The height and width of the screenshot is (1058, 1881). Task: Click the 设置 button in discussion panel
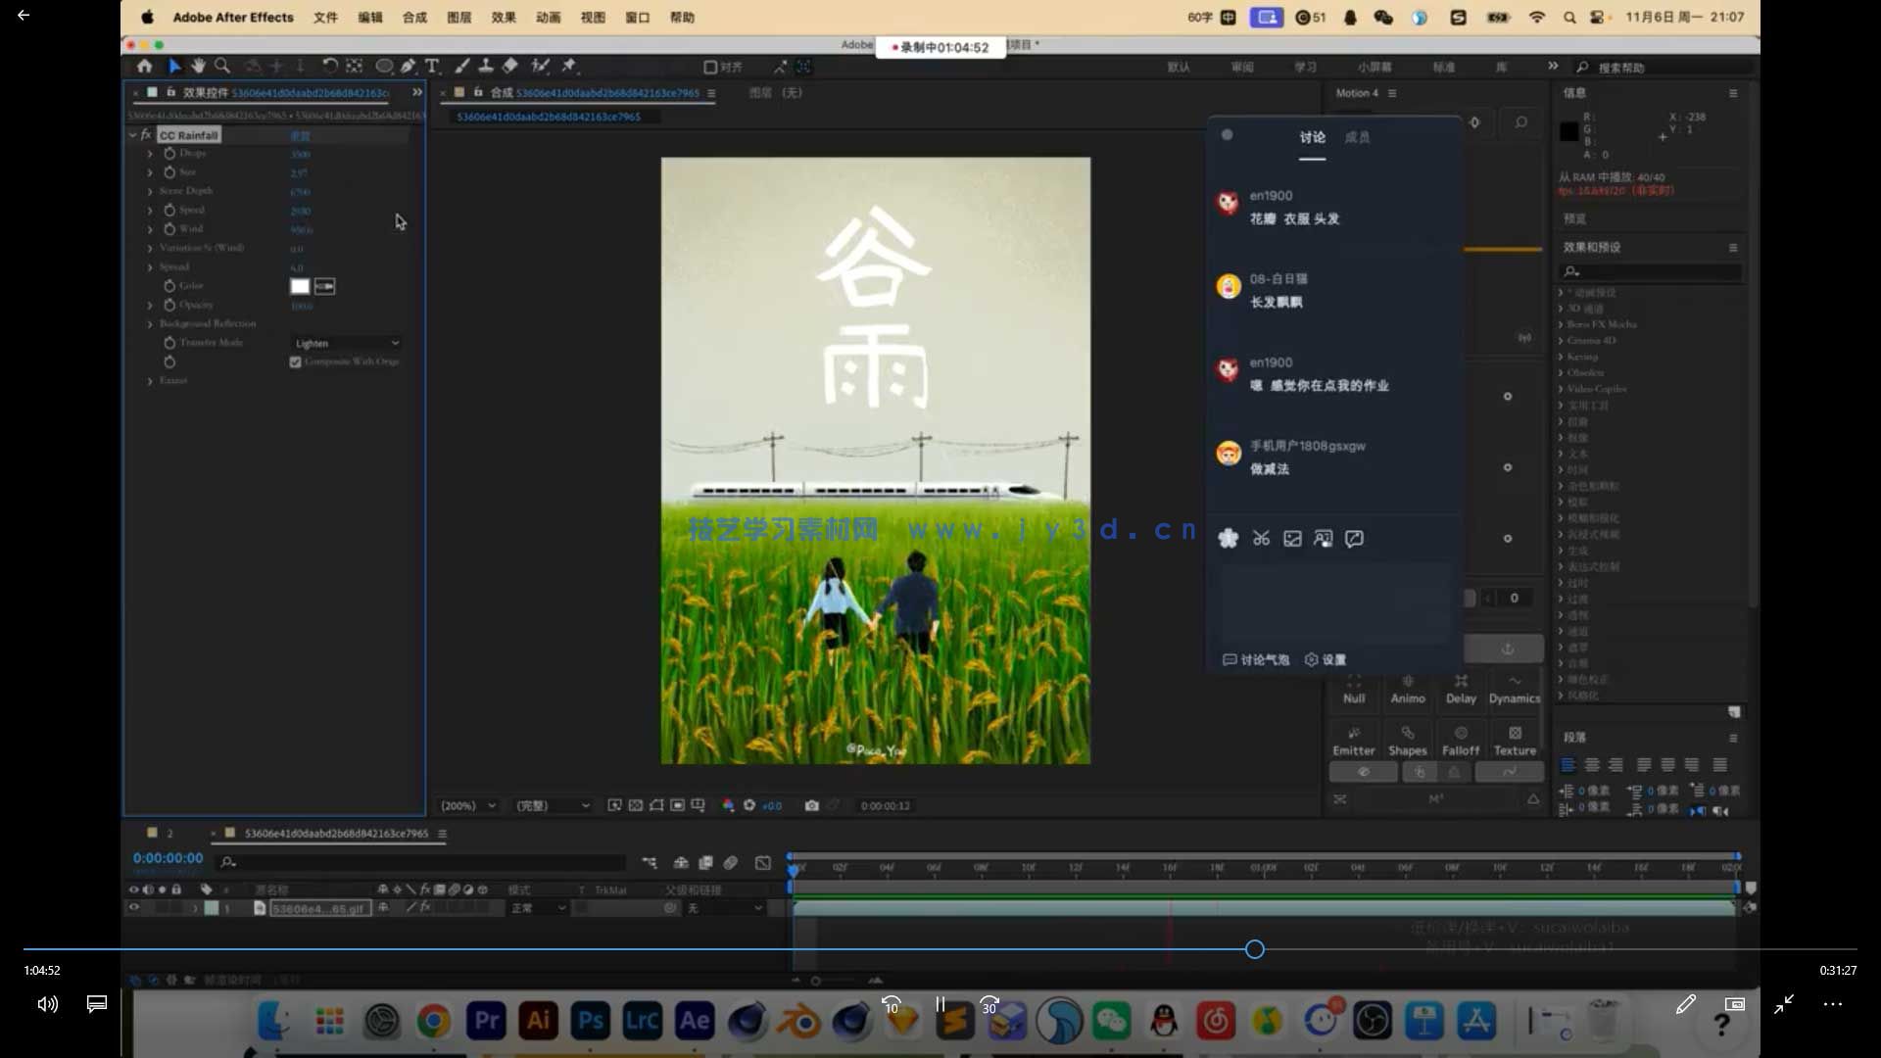point(1328,659)
